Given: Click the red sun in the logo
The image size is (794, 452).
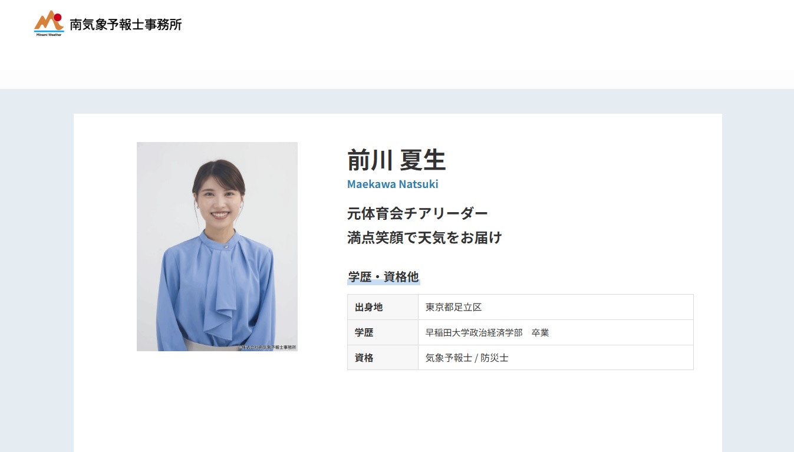Looking at the screenshot, I should (x=58, y=17).
